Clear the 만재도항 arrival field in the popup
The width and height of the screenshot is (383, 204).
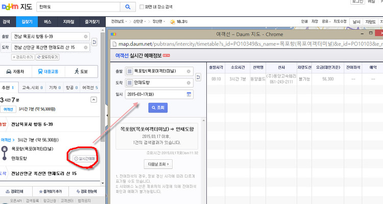(x=189, y=83)
